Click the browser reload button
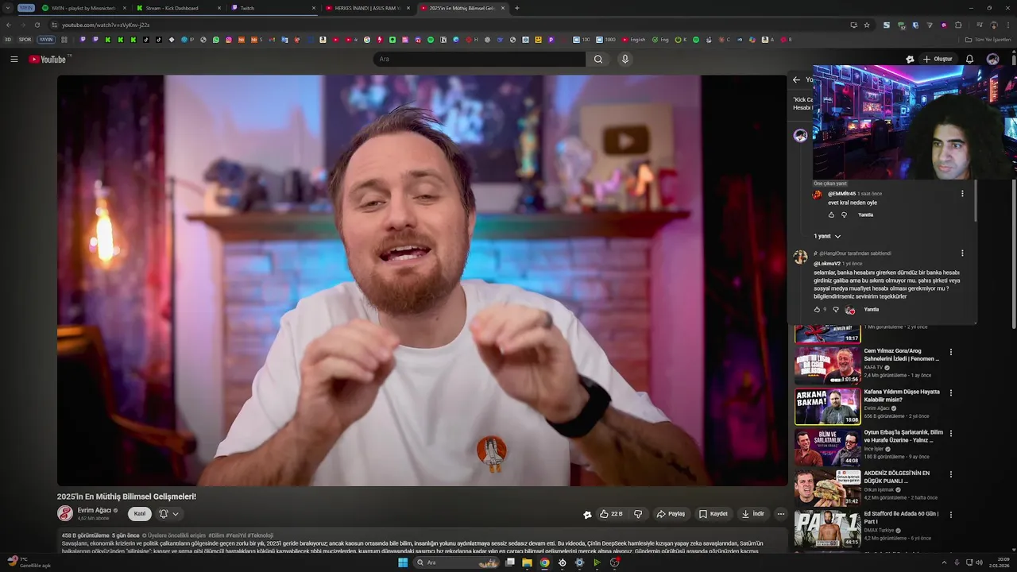Screen dimensions: 1017x572 click(37, 25)
